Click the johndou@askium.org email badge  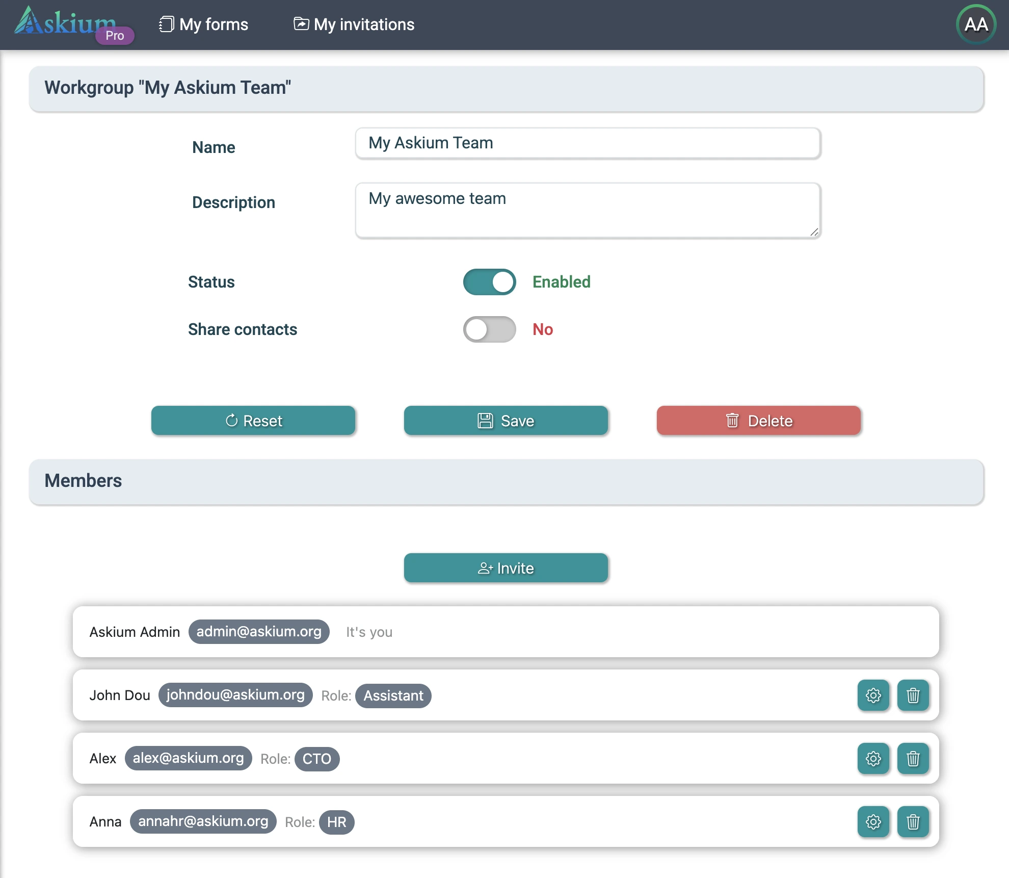[x=235, y=695]
